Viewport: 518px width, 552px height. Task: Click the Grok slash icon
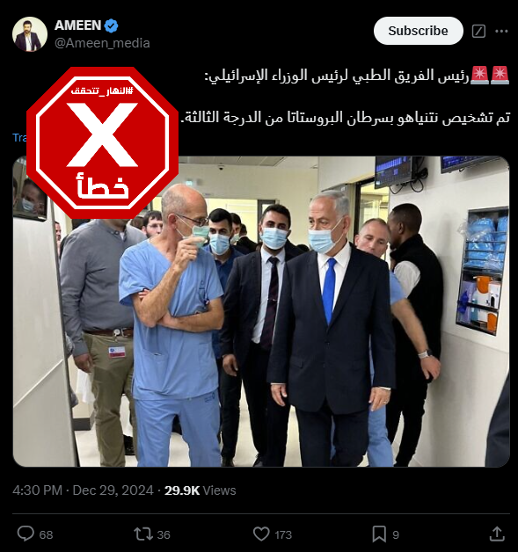[x=478, y=32]
